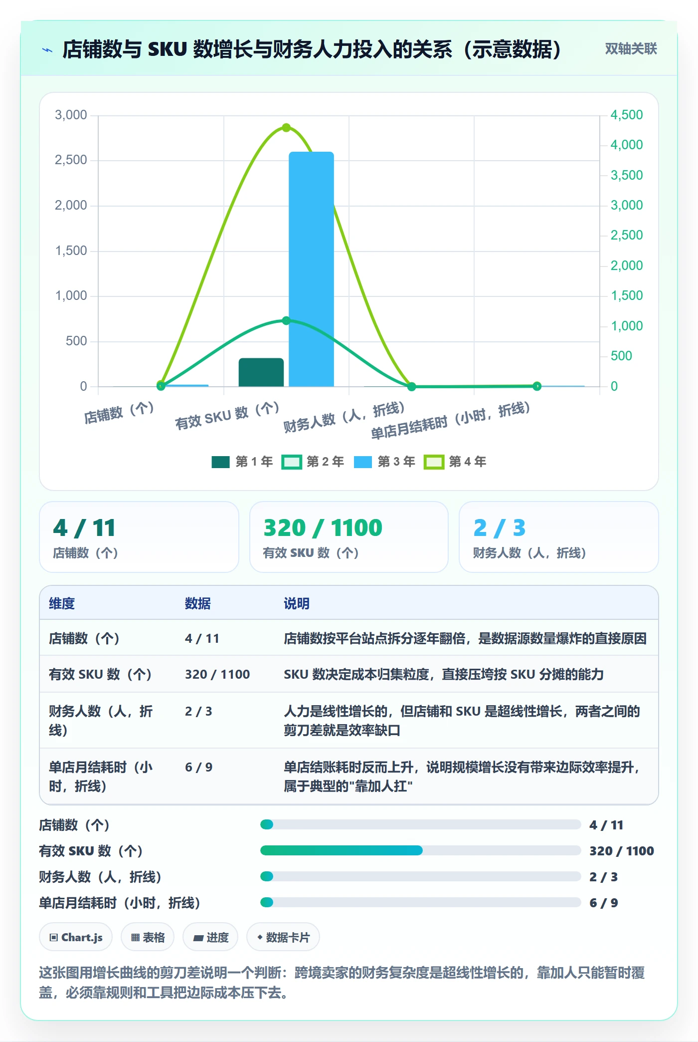This screenshot has height=1042, width=698.
Task: Click description starting 单店结账耗时反而上升
Action: pyautogui.click(x=462, y=777)
